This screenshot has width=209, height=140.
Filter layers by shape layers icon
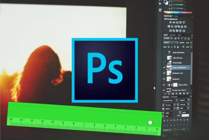[x=185, y=39]
